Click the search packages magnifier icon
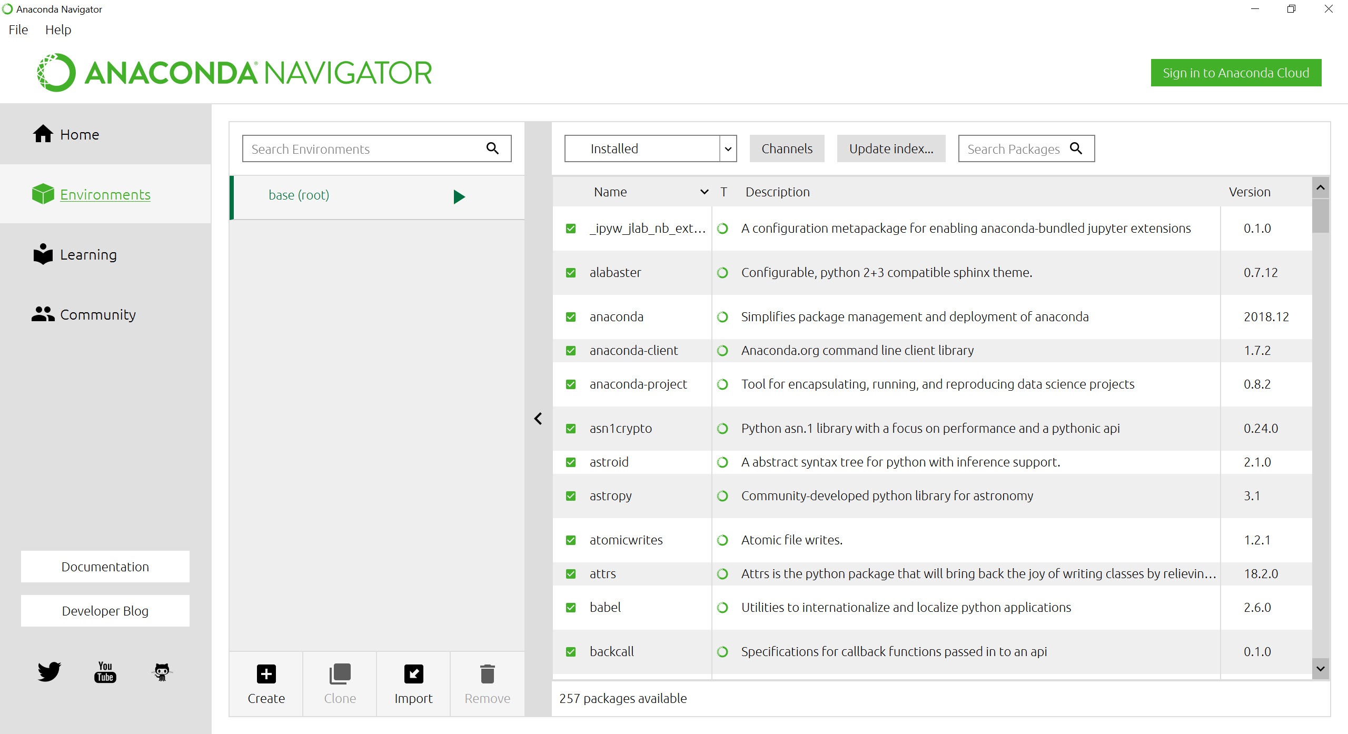The height and width of the screenshot is (734, 1348). [1076, 148]
